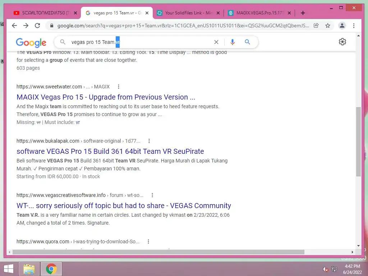This screenshot has width=368, height=276.
Task: Open Google quick settings gear
Action: (342, 42)
